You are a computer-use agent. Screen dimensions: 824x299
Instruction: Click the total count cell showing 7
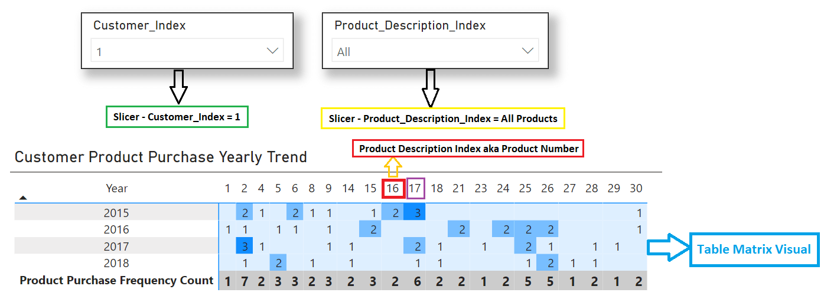[245, 282]
